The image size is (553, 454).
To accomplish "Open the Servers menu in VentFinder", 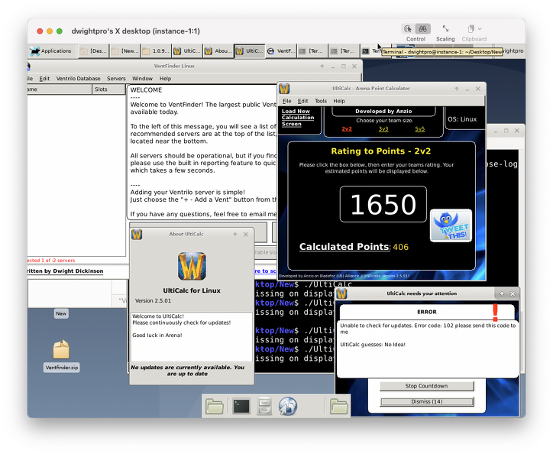I will [116, 79].
